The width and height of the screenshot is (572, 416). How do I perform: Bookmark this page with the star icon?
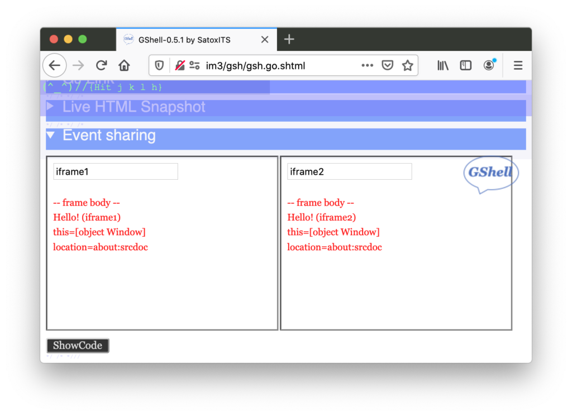point(408,65)
